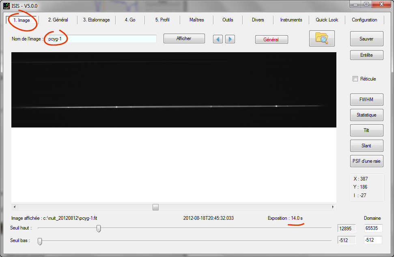Open the folder browse icon button
This screenshot has width=394, height=257.
(322, 38)
